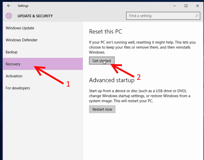Image resolution: width=204 pixels, height=160 pixels.
Task: Maximize the Settings window
Action: click(x=186, y=6)
